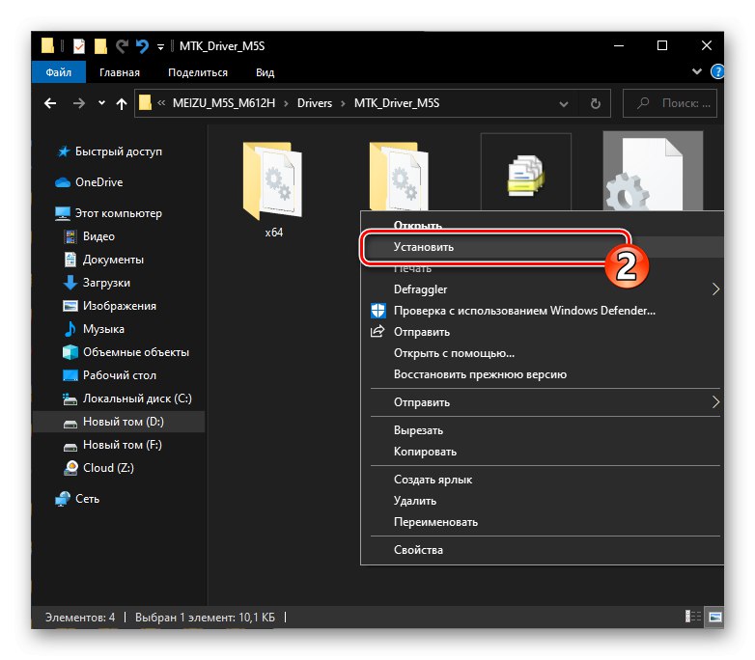755x660 pixels.
Task: Open the Файл tab
Action: click(58, 72)
